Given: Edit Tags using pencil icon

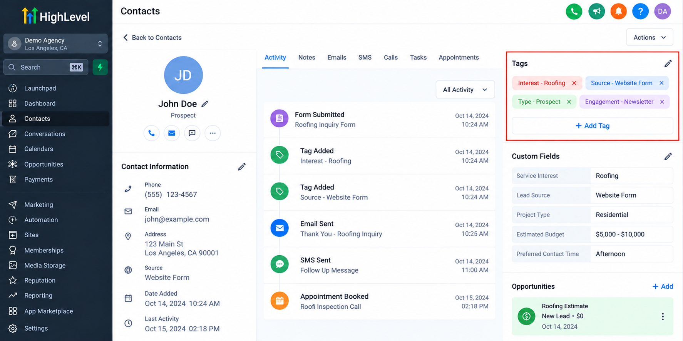Looking at the screenshot, I should point(668,63).
